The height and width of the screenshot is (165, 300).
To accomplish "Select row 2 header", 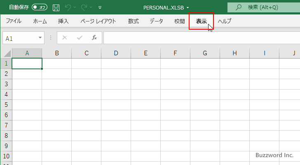I will coord(6,74).
